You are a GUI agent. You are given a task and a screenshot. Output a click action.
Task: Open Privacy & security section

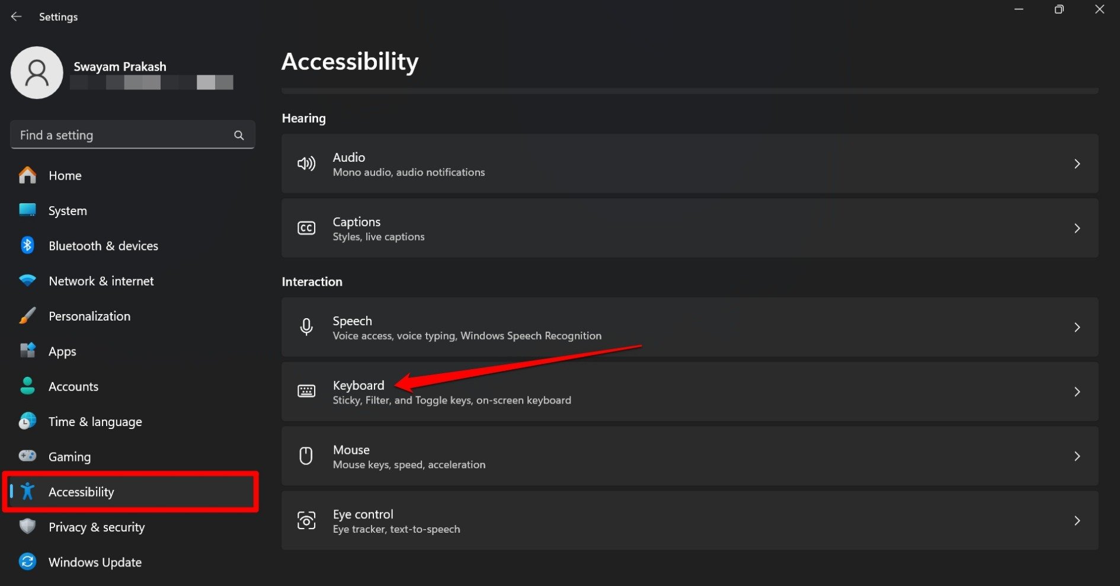pyautogui.click(x=97, y=527)
